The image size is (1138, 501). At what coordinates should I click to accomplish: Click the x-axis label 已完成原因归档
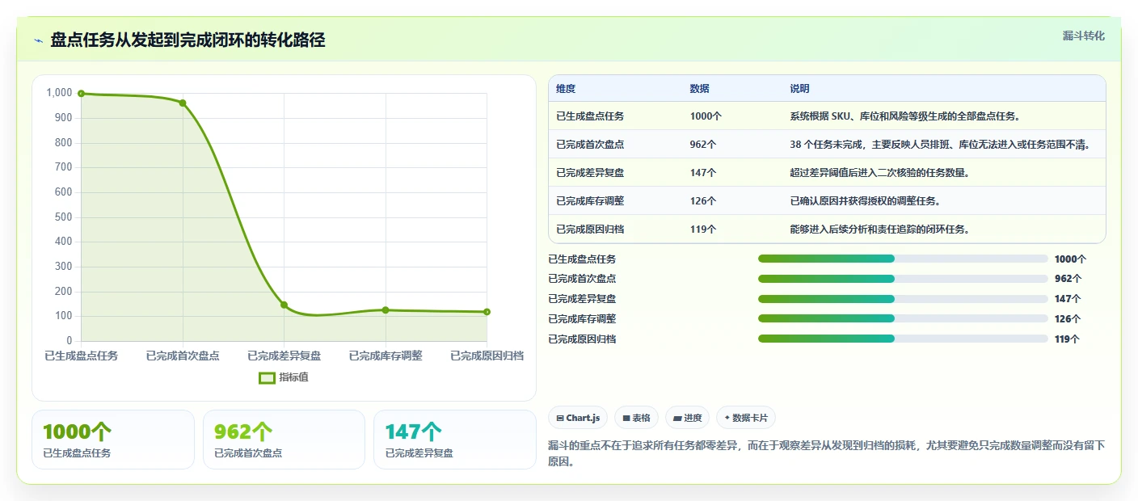(487, 356)
